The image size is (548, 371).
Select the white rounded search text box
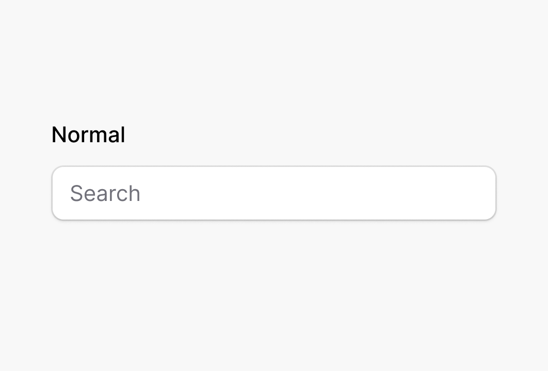click(x=273, y=193)
